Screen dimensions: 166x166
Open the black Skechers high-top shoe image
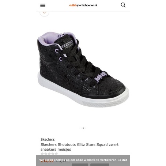83,70
